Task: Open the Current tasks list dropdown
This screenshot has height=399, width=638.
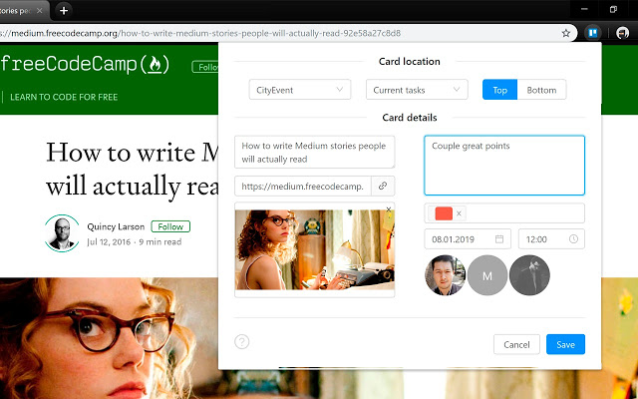Action: tap(417, 90)
